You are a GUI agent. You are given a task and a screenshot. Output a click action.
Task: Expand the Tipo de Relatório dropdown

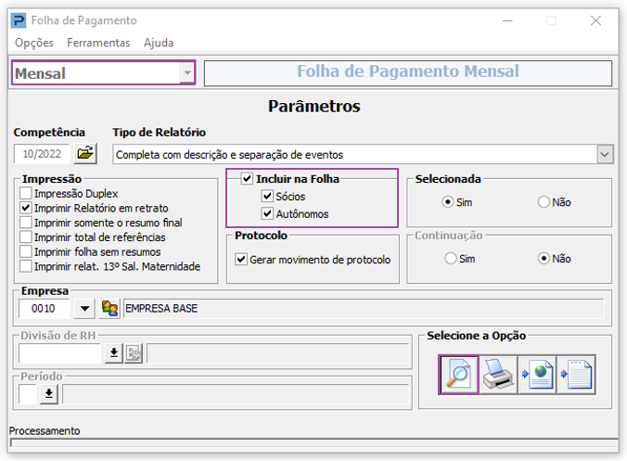point(605,154)
